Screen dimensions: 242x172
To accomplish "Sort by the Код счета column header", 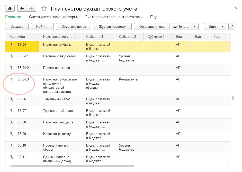I will coord(17,37).
